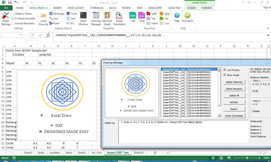Viewport: 271px width, 162px height.
Task: Export drawing as dxf
Action: point(133,17)
